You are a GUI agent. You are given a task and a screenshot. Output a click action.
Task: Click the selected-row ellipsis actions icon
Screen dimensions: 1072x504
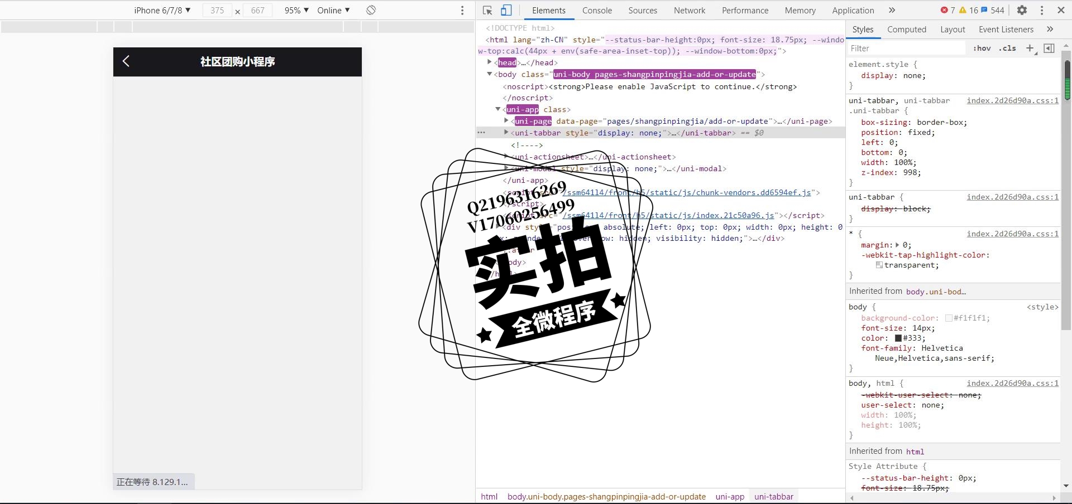481,133
